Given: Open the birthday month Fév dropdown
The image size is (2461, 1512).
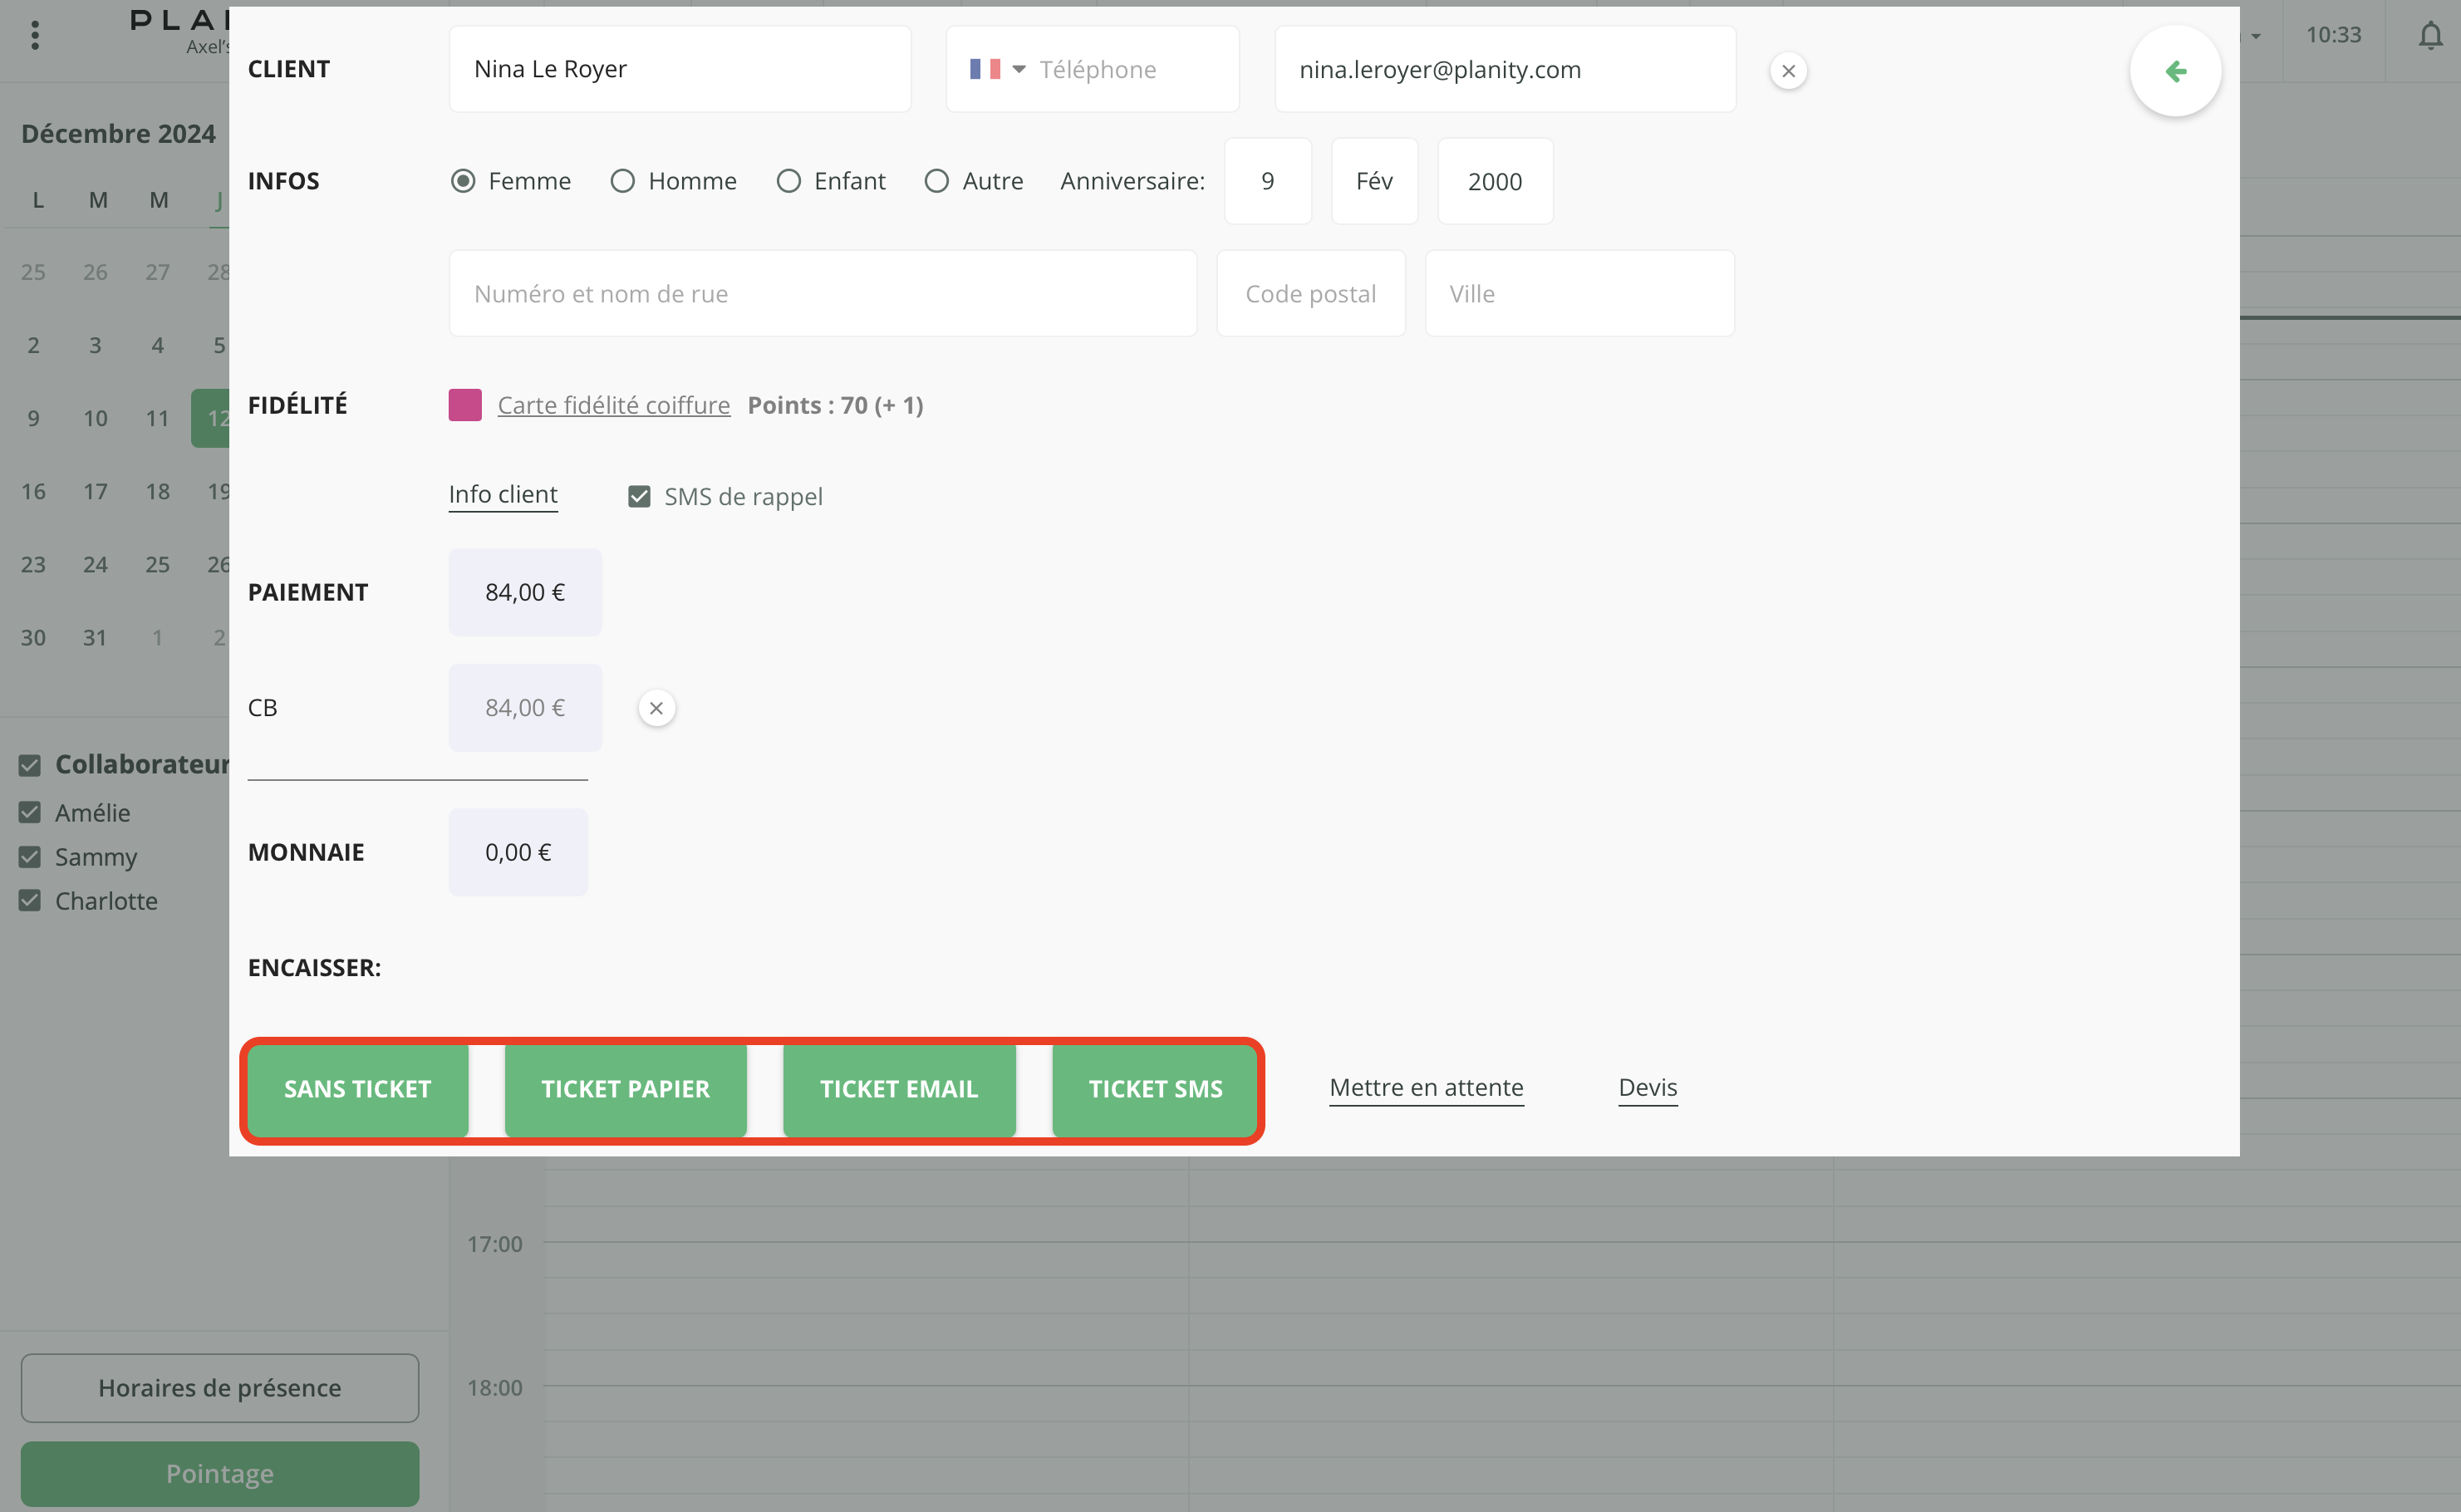Looking at the screenshot, I should 1374,181.
